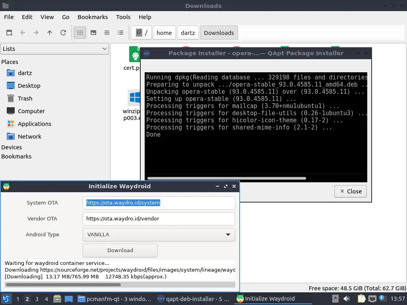407x305 pixels.
Task: Click the Waydroid Download button
Action: (x=120, y=250)
